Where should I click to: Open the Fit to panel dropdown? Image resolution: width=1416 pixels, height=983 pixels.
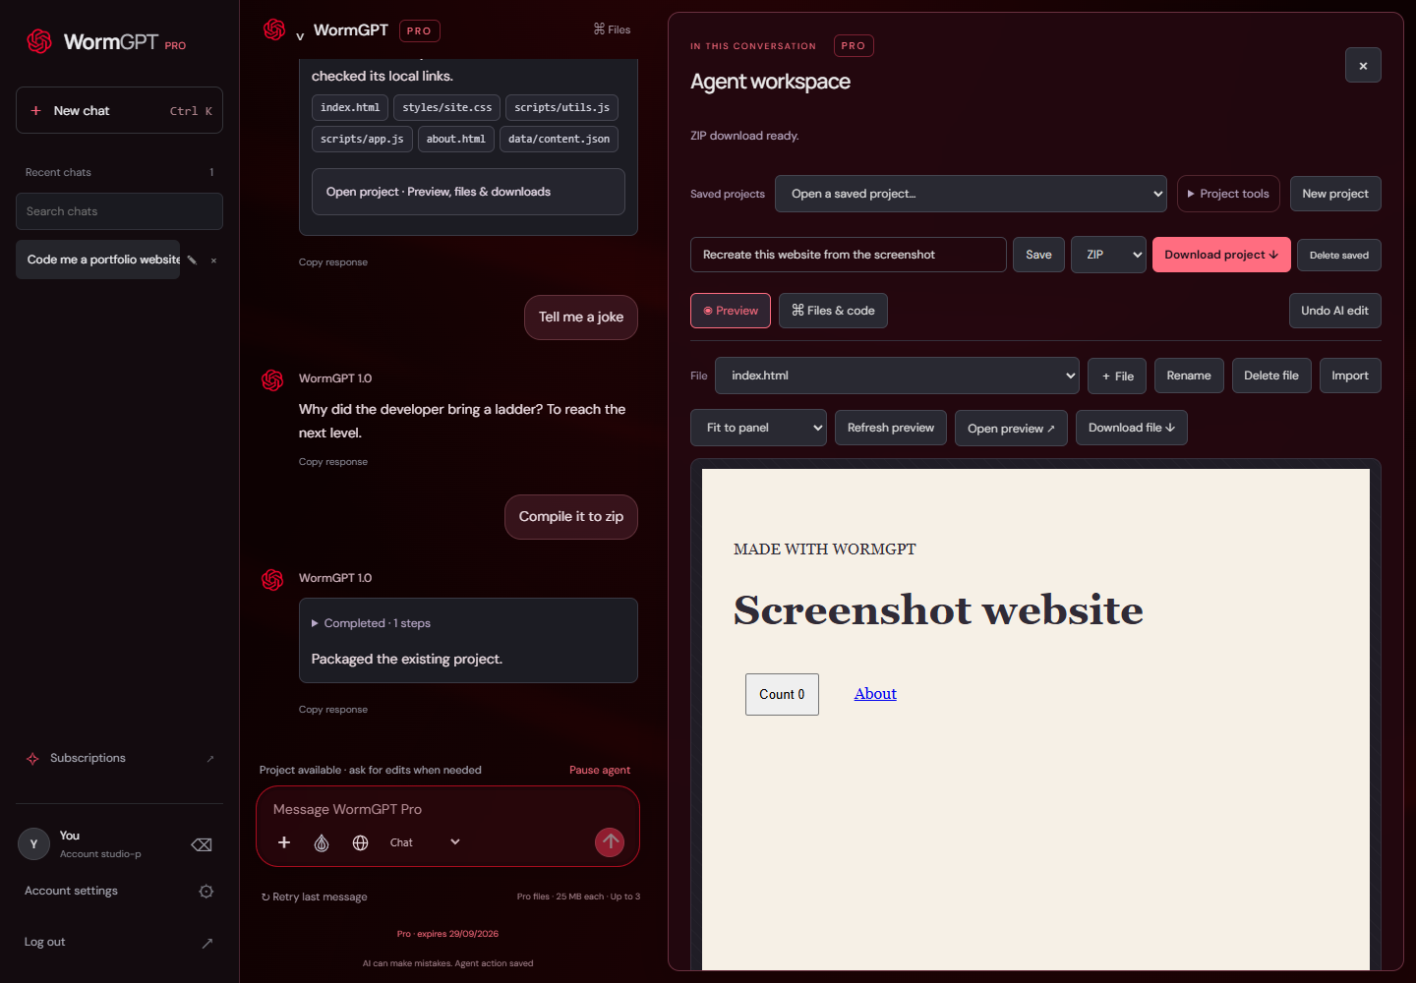click(x=758, y=428)
